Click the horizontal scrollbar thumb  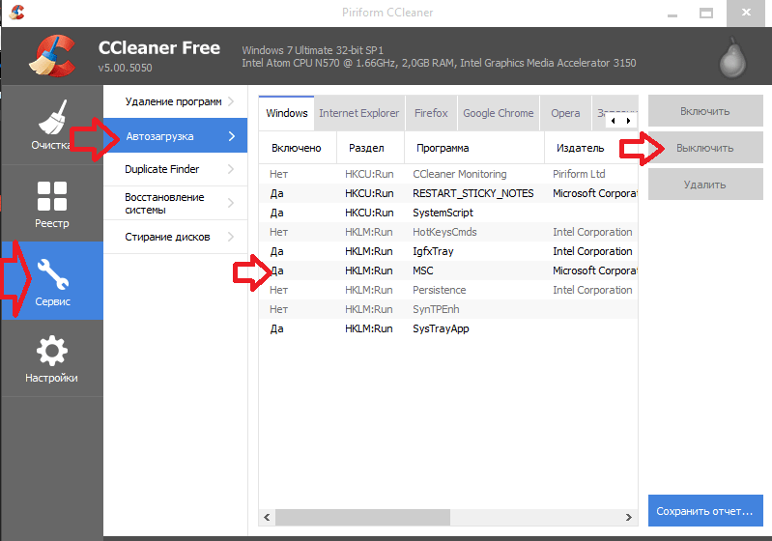click(362, 517)
